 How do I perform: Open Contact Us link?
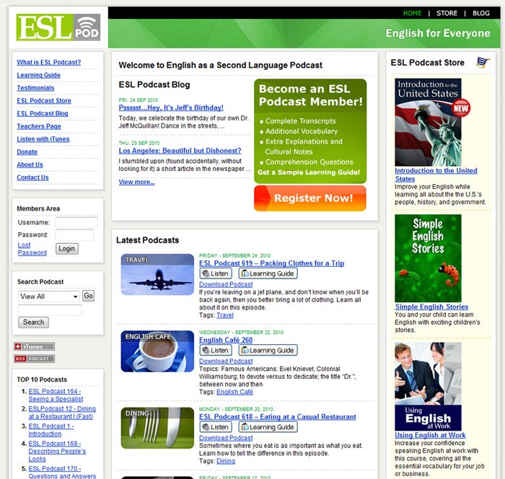(x=32, y=177)
